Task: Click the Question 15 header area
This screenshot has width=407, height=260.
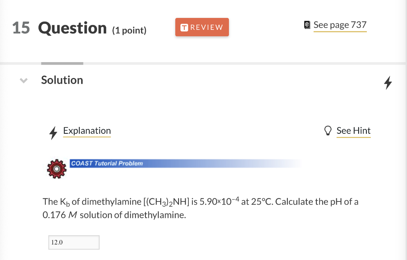Action: 72,27
